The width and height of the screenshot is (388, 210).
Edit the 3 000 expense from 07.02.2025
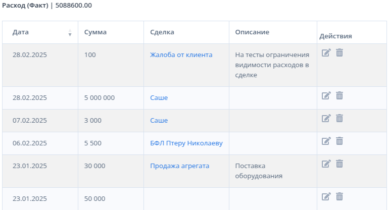tap(326, 118)
